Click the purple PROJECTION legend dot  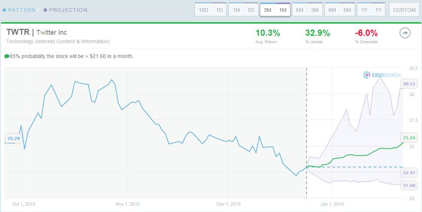tap(45, 10)
